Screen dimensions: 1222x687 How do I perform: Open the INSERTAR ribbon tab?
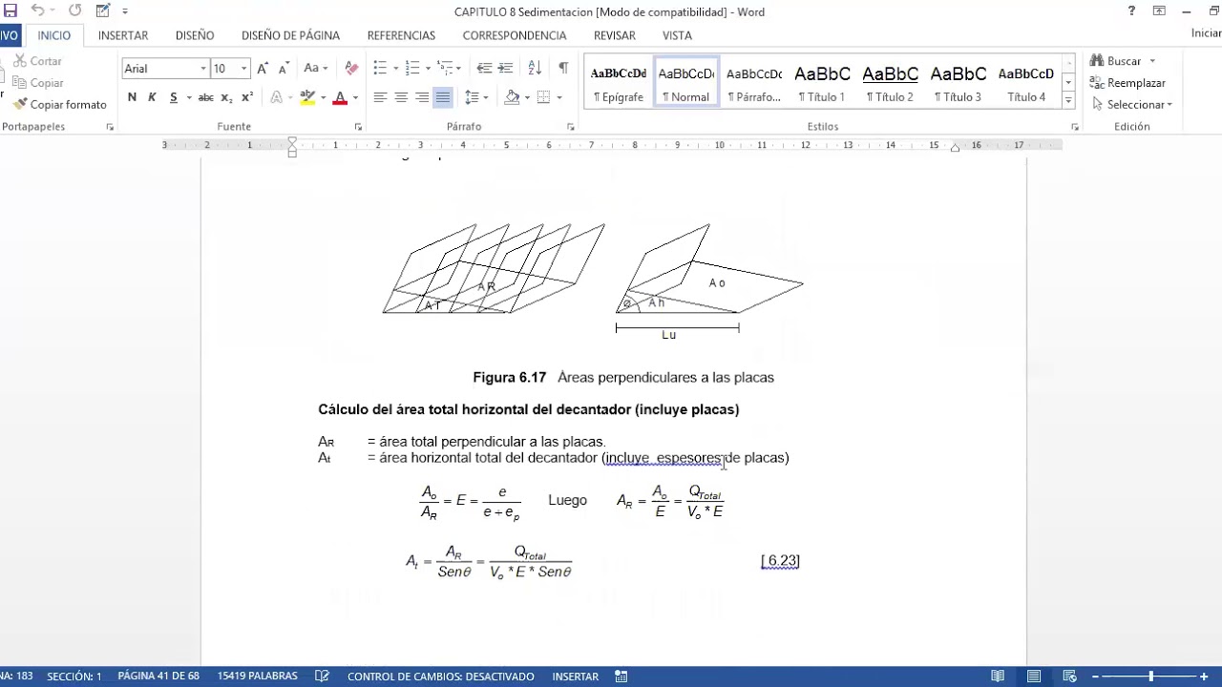[x=123, y=35]
